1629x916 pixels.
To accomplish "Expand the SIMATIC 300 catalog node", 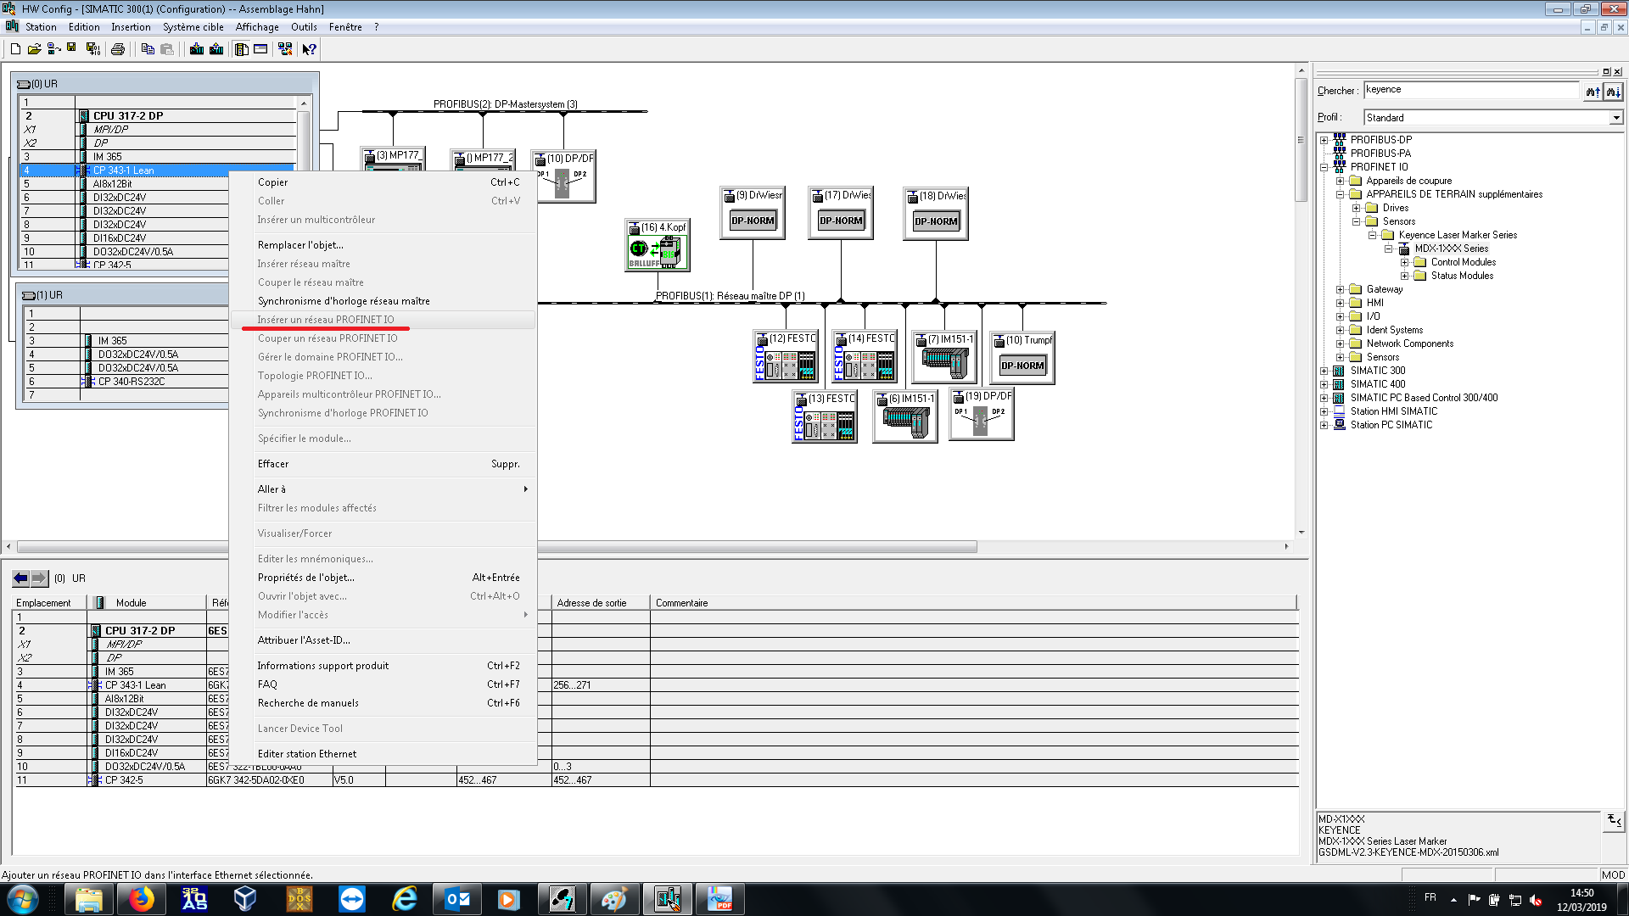I will pos(1324,371).
